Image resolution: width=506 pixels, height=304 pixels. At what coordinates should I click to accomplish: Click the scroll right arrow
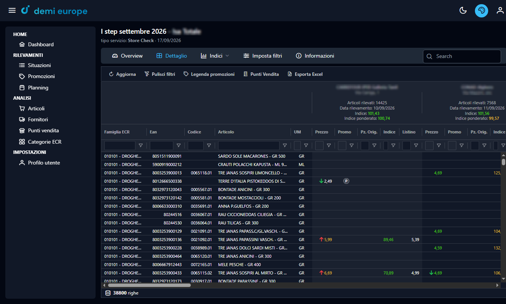pyautogui.click(x=498, y=285)
